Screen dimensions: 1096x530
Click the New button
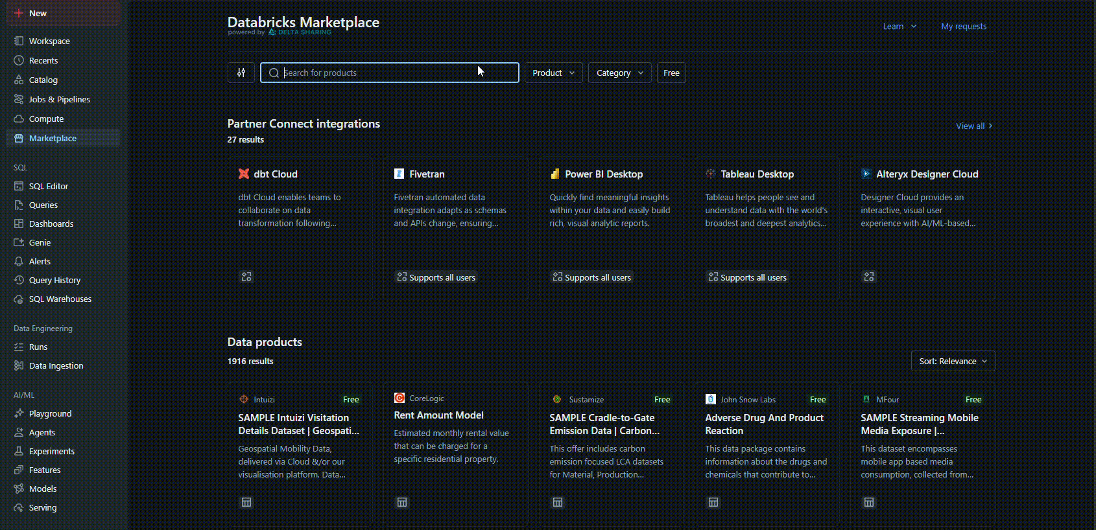(38, 13)
